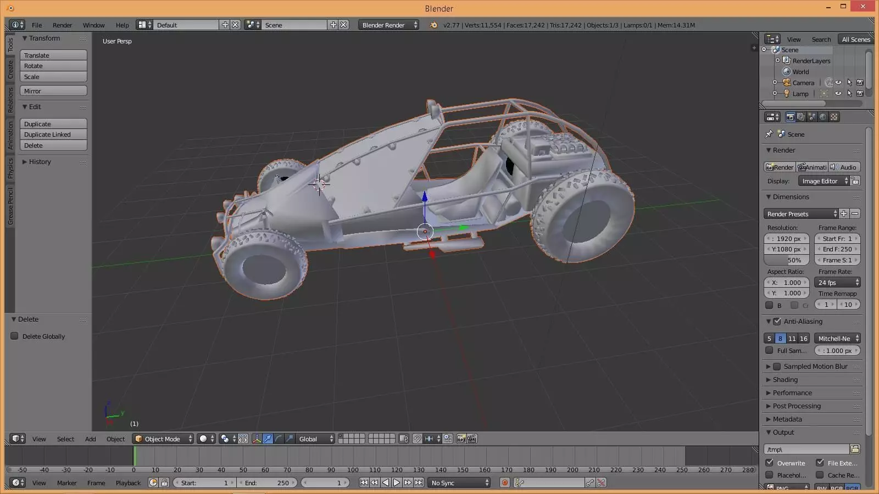Toggle Lamp renderability camera icon

[860, 93]
